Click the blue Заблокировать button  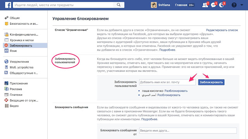pos(211,82)
